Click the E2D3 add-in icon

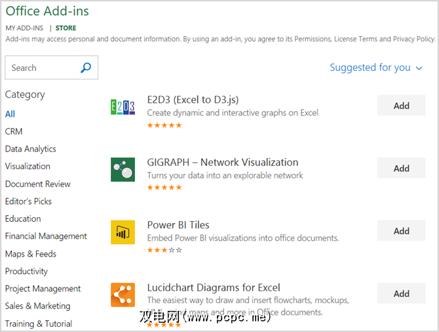point(123,106)
